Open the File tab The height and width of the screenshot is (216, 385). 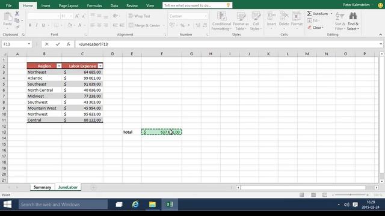coord(8,5)
